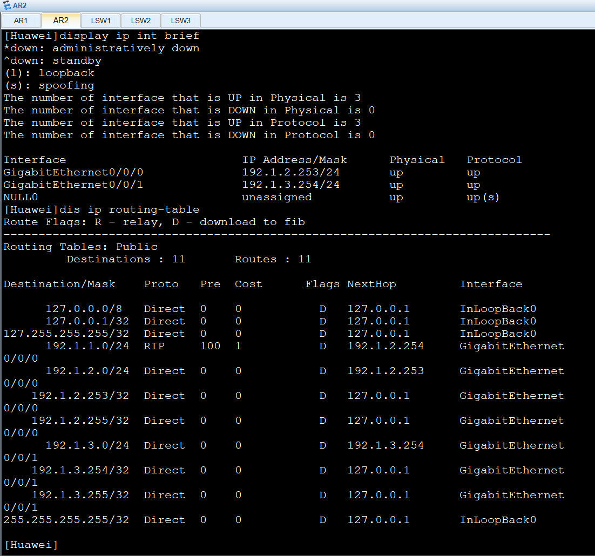This screenshot has width=595, height=556.
Task: Click the 192.1.1.0/24 destination entry
Action: pos(87,346)
